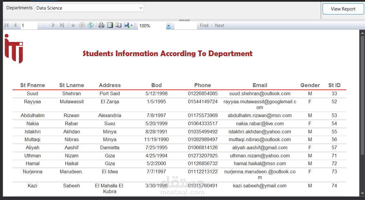Open the Departments dropdown
The image size is (365, 200).
141,8
